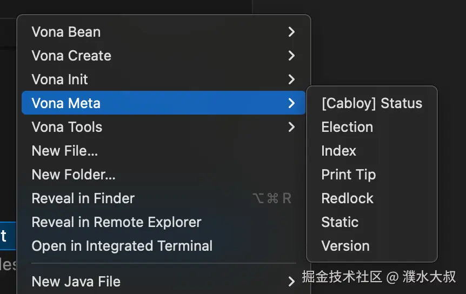
Task: Choose New File… from context menu
Action: [65, 151]
